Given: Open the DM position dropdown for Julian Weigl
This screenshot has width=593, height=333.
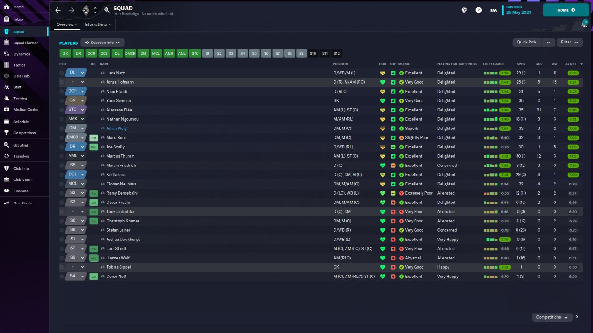Looking at the screenshot, I should pyautogui.click(x=76, y=129).
